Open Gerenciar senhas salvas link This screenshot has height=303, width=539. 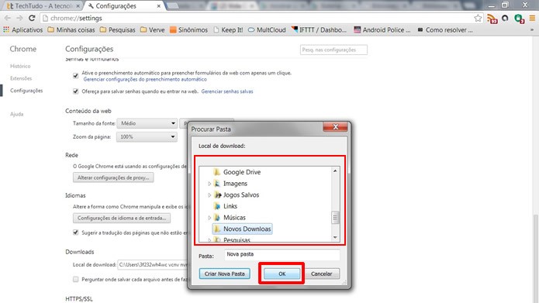pos(227,91)
